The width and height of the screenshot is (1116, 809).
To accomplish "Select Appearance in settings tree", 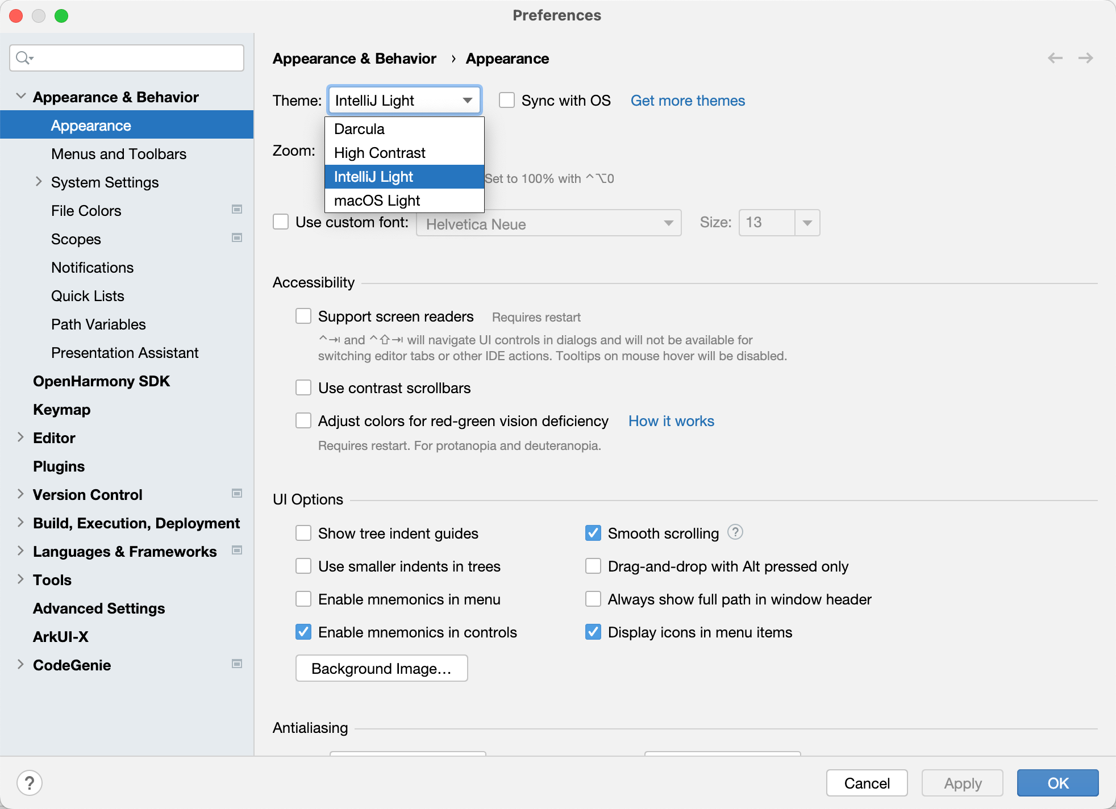I will click(x=127, y=126).
